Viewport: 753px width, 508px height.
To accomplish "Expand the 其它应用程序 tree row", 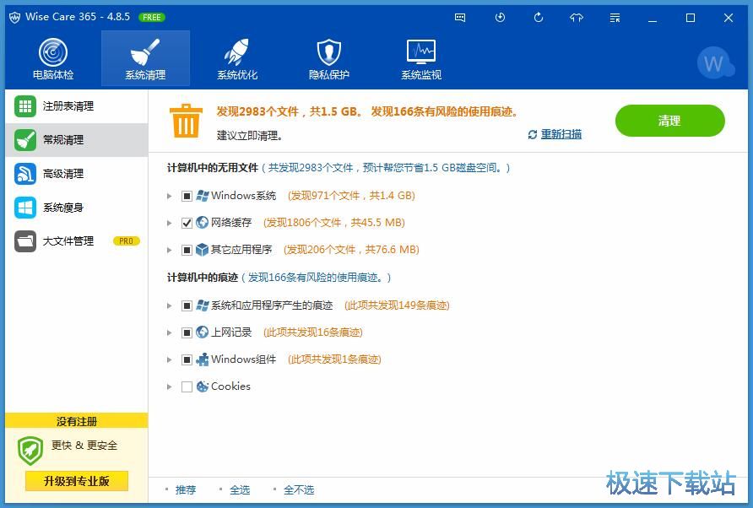I will pos(169,250).
